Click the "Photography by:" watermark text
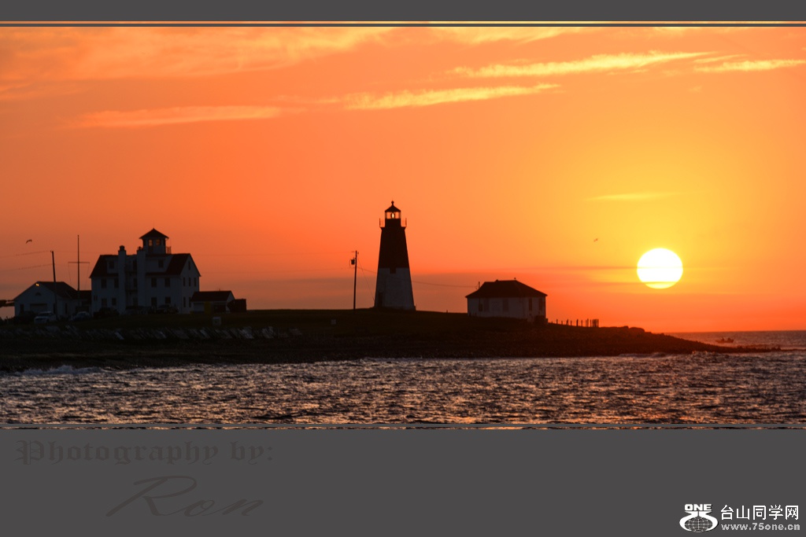Screen dimensions: 806x537 pos(144,452)
